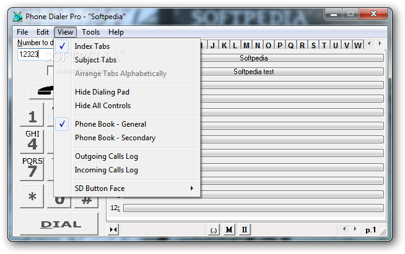
Task: Select the J index tab
Action: (212, 46)
